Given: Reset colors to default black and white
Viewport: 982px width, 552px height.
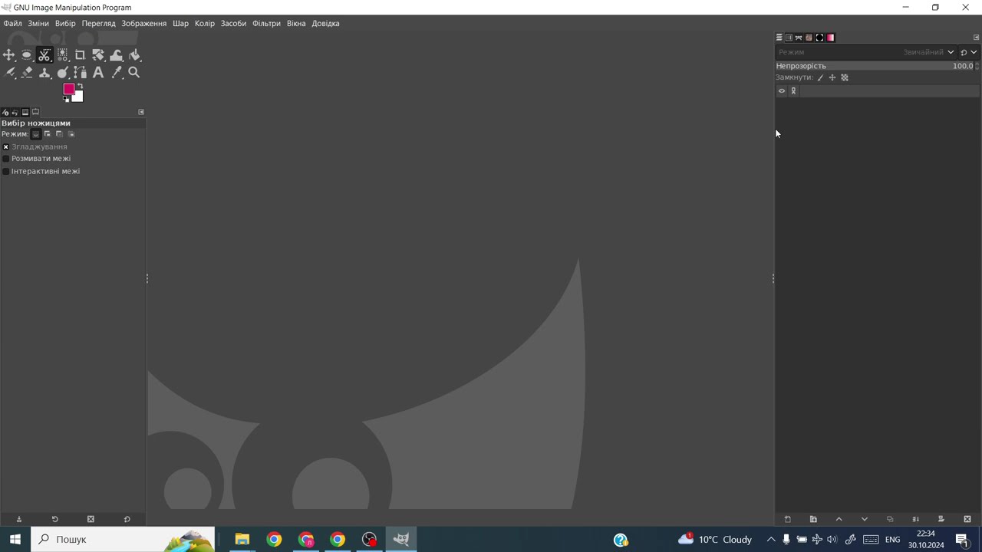Looking at the screenshot, I should [x=66, y=99].
